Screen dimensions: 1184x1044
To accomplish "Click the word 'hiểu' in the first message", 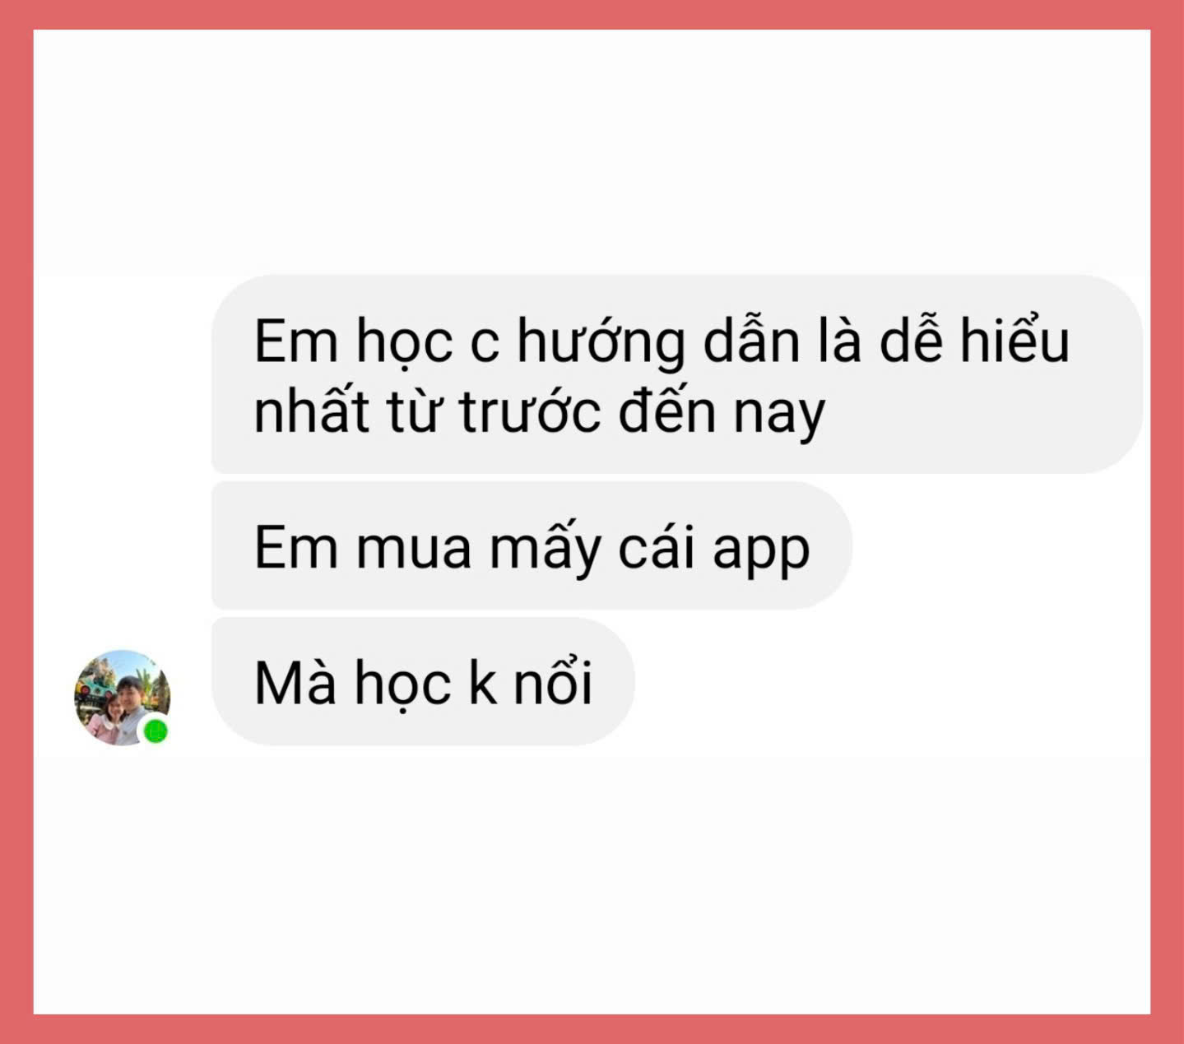I will (1015, 341).
